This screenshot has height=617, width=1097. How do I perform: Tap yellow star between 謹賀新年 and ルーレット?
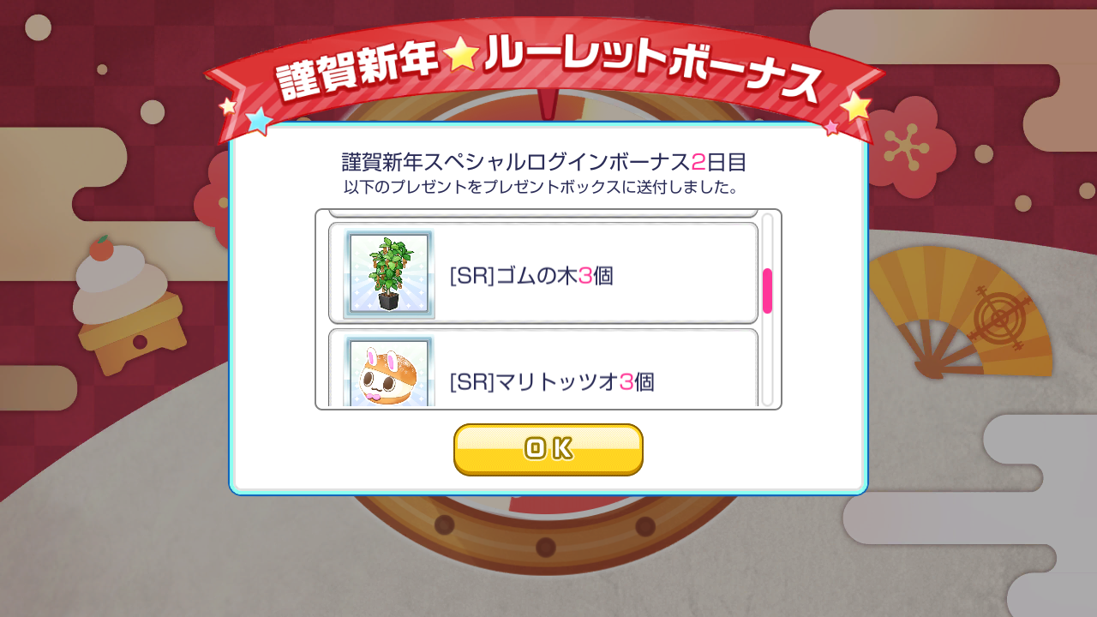[x=461, y=56]
